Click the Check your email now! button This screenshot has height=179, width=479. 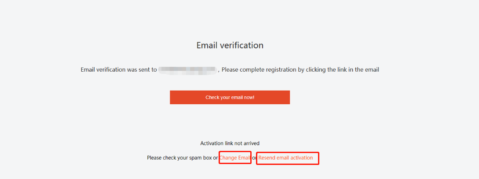click(230, 97)
